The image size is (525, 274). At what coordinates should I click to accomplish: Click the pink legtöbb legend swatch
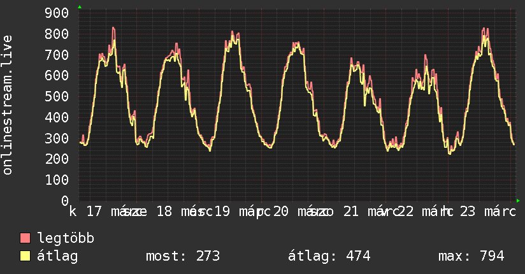point(25,238)
